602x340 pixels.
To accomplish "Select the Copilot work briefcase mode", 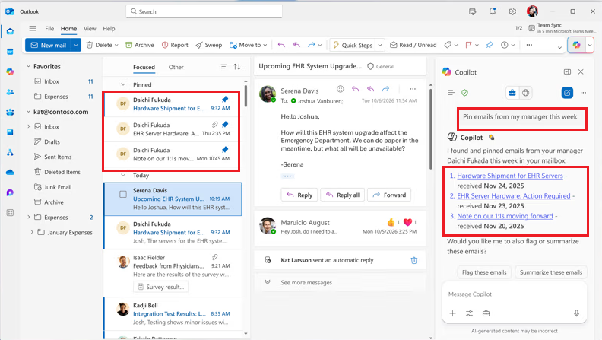I will [512, 93].
